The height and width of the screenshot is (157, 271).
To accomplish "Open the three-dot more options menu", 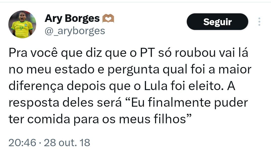I will [259, 22].
